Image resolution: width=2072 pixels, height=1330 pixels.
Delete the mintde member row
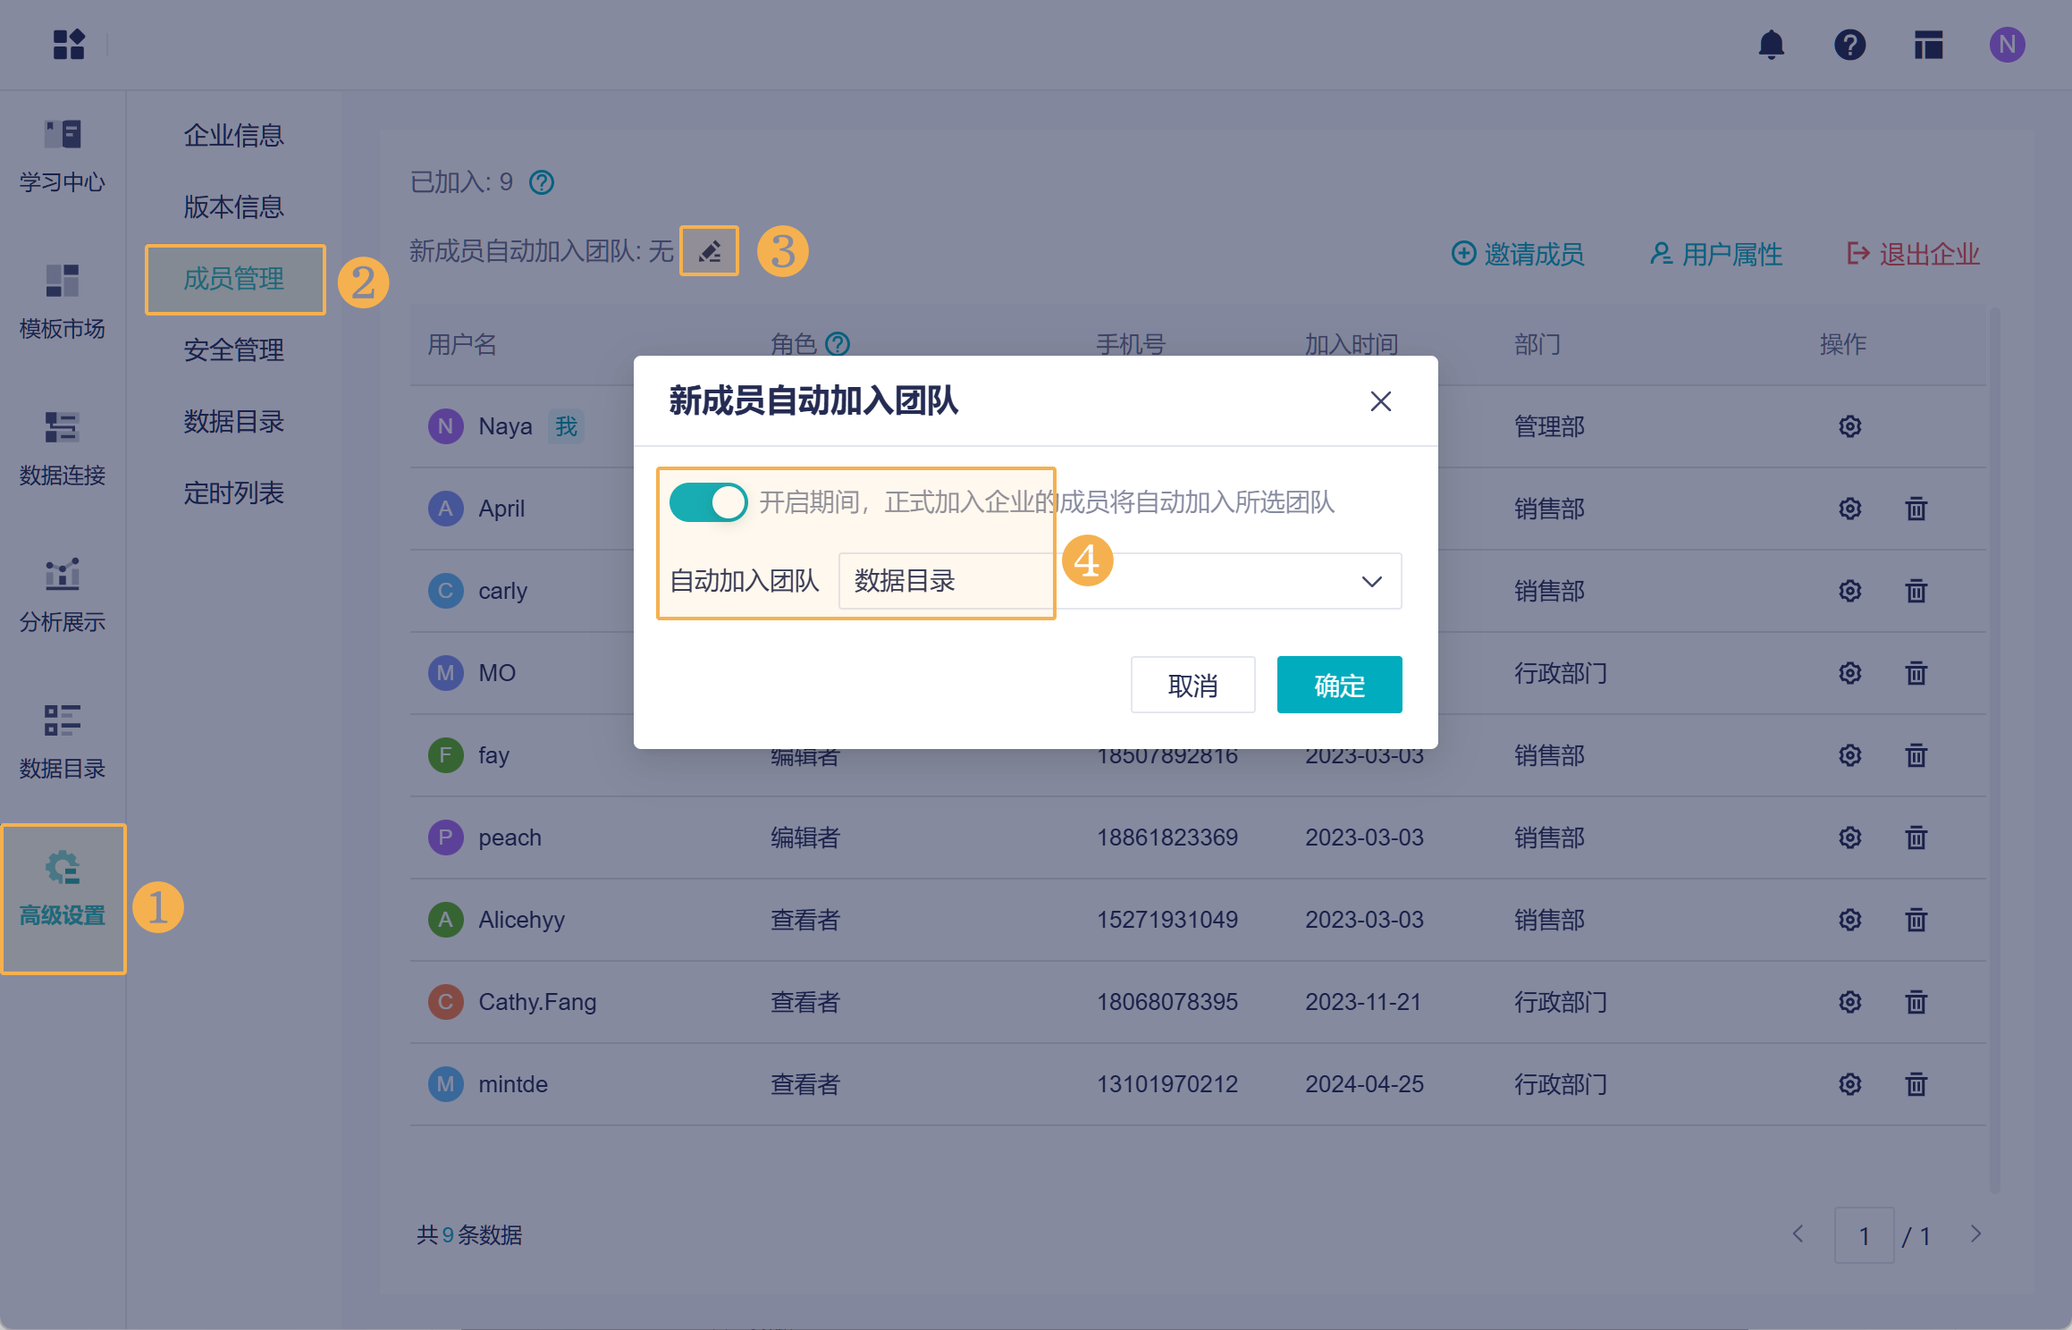(x=1916, y=1084)
